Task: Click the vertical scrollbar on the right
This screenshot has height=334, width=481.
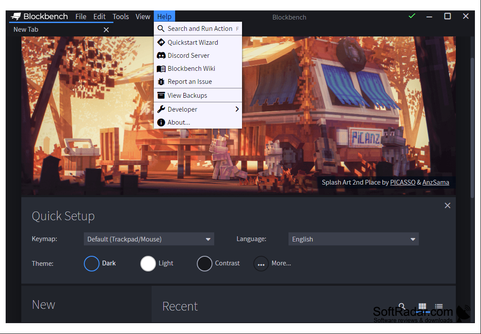Action: 472,127
